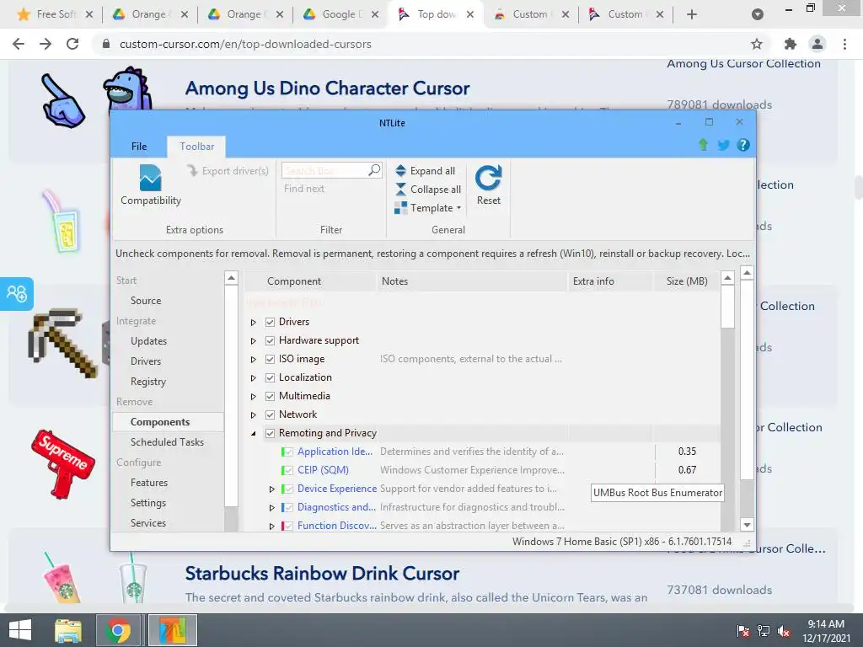Expand the Device Experience subnode
Image resolution: width=863 pixels, height=647 pixels.
pos(271,489)
